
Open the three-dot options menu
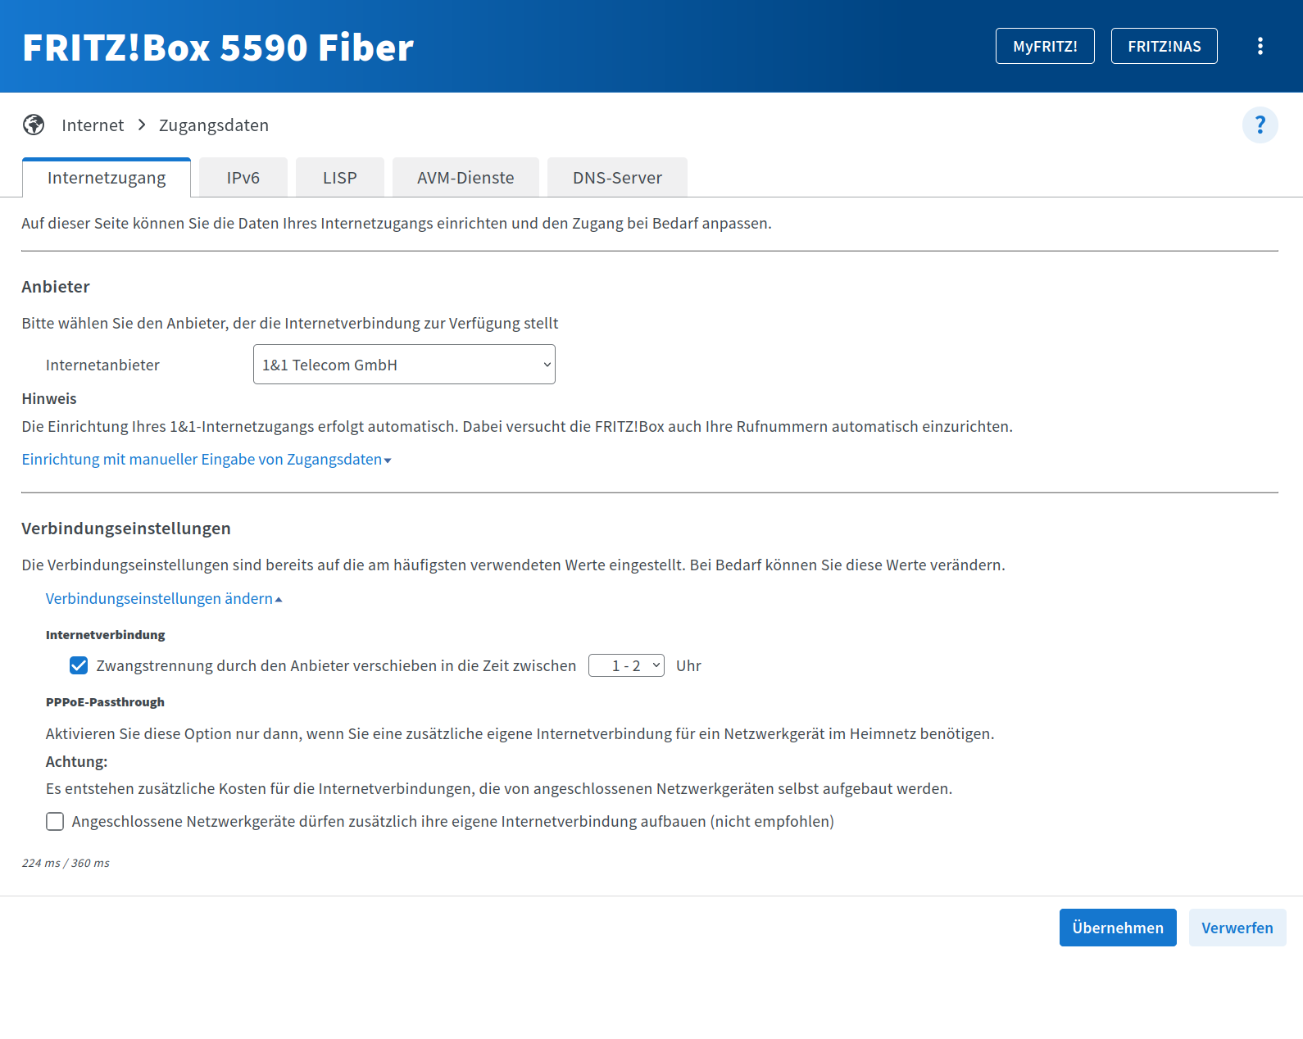(x=1260, y=46)
